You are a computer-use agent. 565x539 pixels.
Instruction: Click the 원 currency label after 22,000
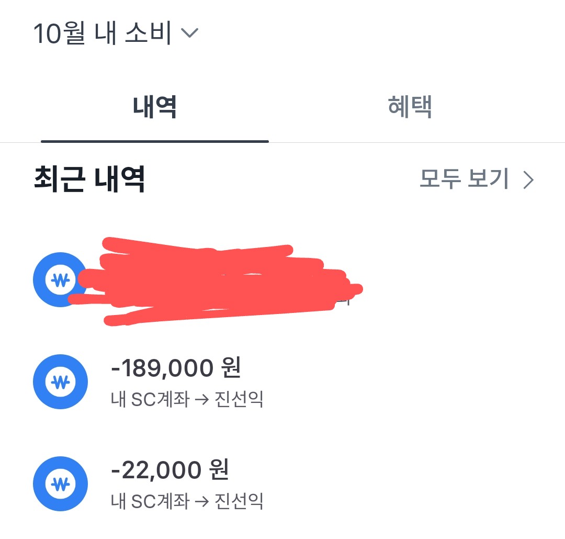pyautogui.click(x=219, y=469)
